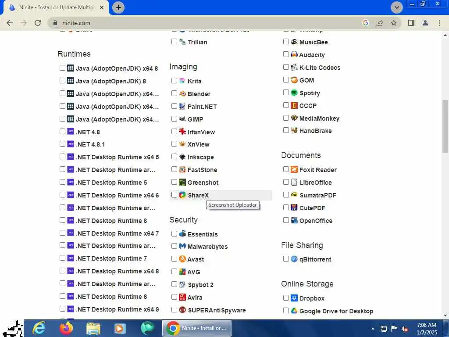Click the qBittorrent icon
The height and width of the screenshot is (337, 449).
pyautogui.click(x=294, y=259)
